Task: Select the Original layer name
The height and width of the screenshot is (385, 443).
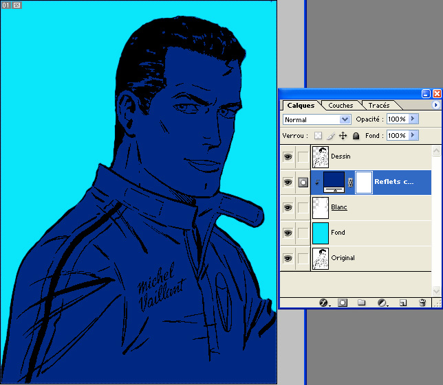Action: point(343,258)
